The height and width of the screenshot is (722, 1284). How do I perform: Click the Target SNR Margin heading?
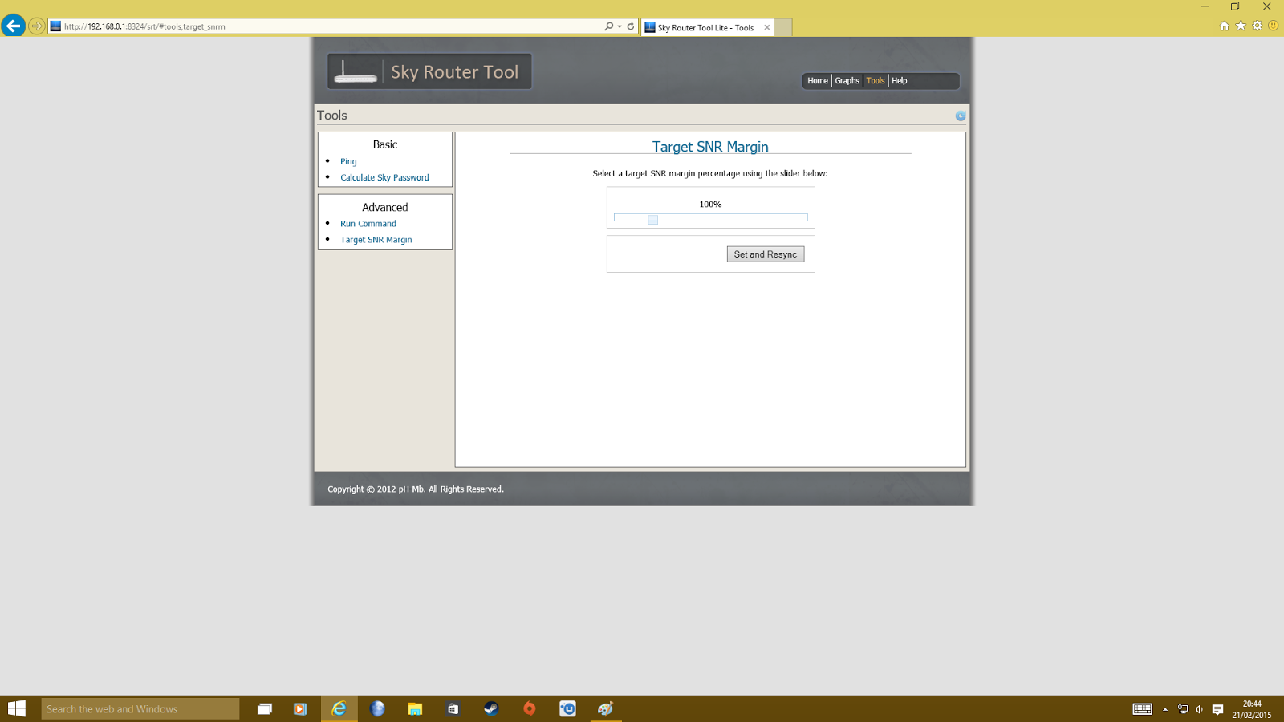coord(710,147)
